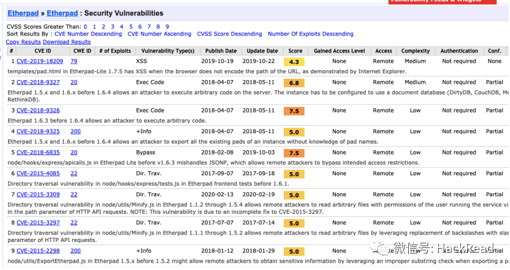Click the 4.3 score badge for CVE-2019-18209
This screenshot has width=510, height=270.
click(294, 62)
